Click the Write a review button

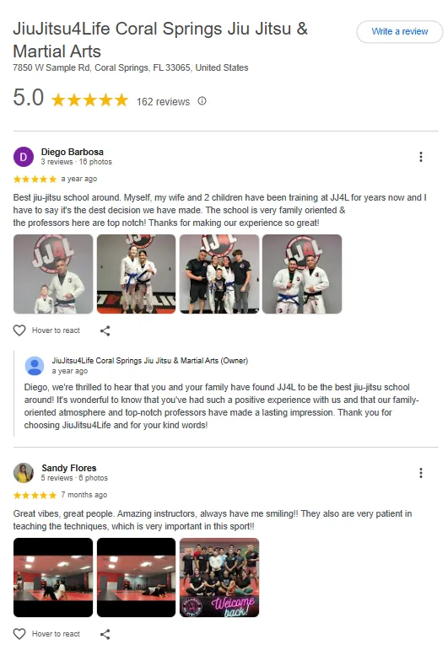(400, 31)
